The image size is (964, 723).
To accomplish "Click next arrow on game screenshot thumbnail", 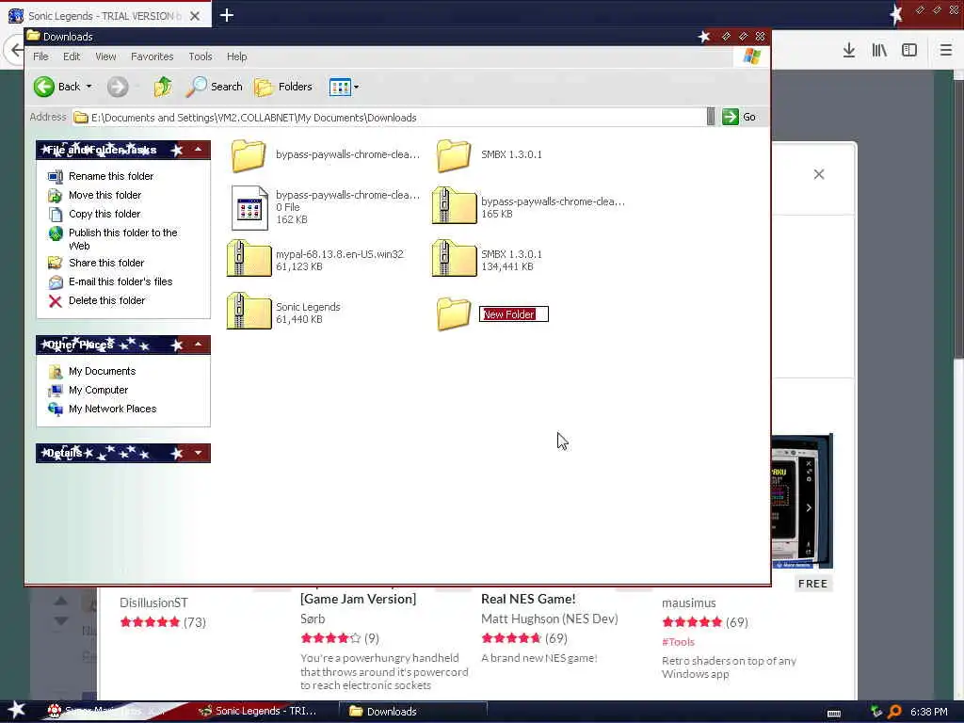I will coord(809,507).
